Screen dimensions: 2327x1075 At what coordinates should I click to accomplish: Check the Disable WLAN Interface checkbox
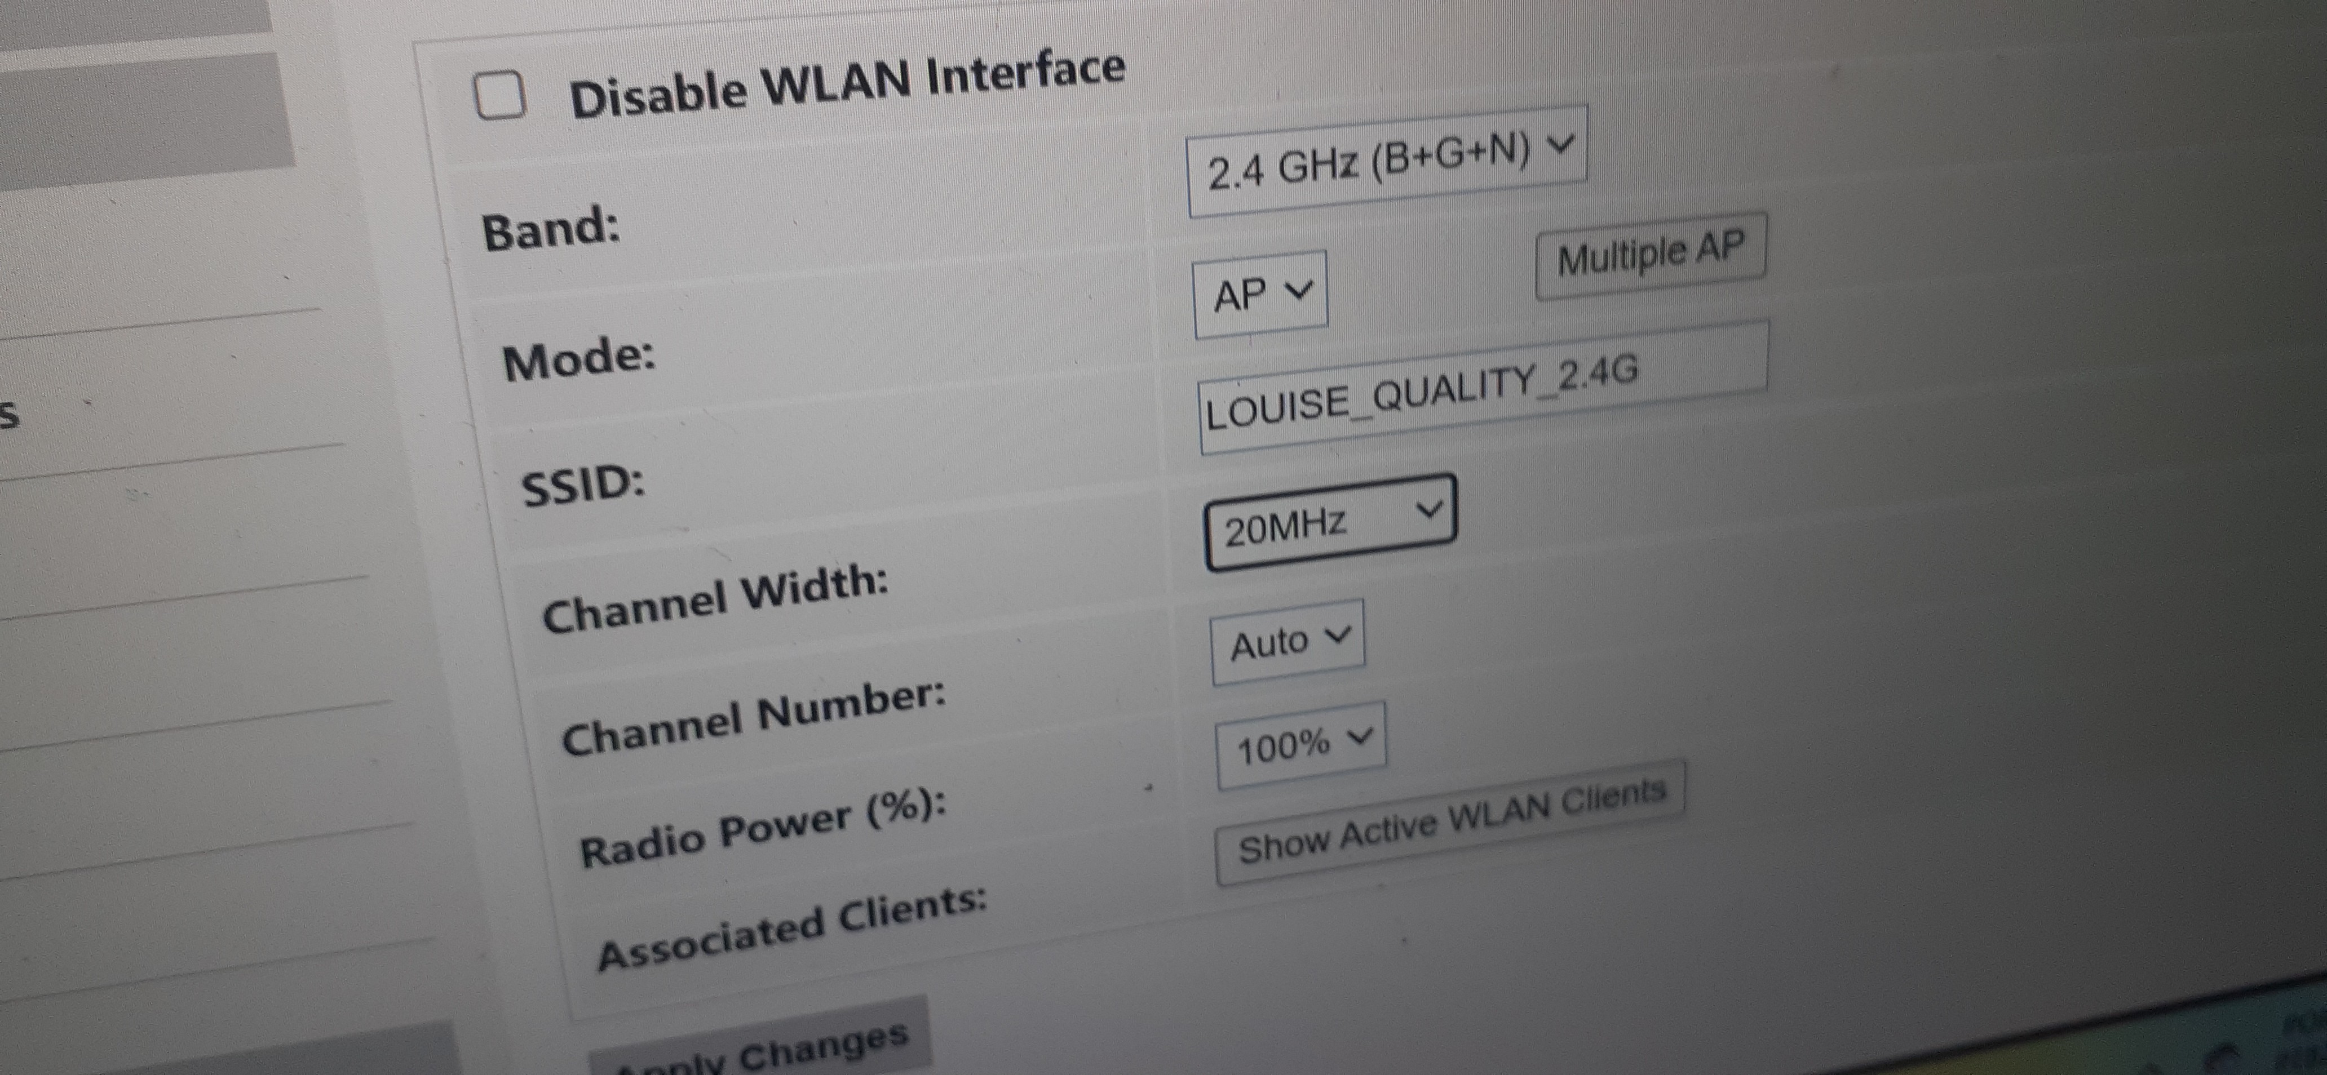pyautogui.click(x=499, y=95)
